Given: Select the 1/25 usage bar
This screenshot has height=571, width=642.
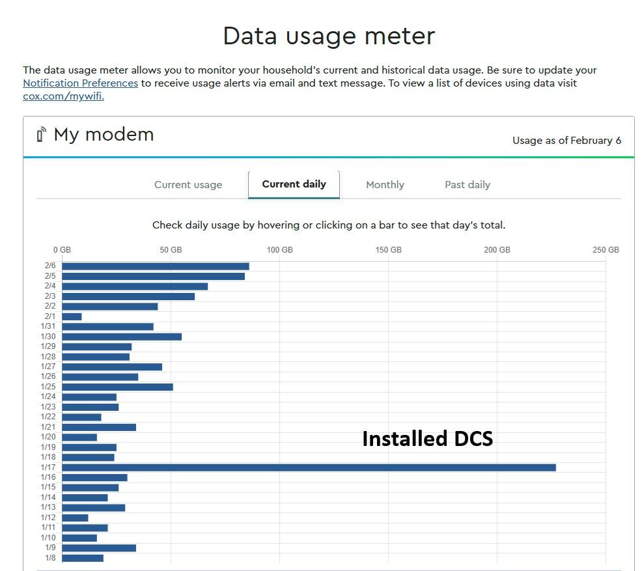Looking at the screenshot, I should pyautogui.click(x=117, y=387).
